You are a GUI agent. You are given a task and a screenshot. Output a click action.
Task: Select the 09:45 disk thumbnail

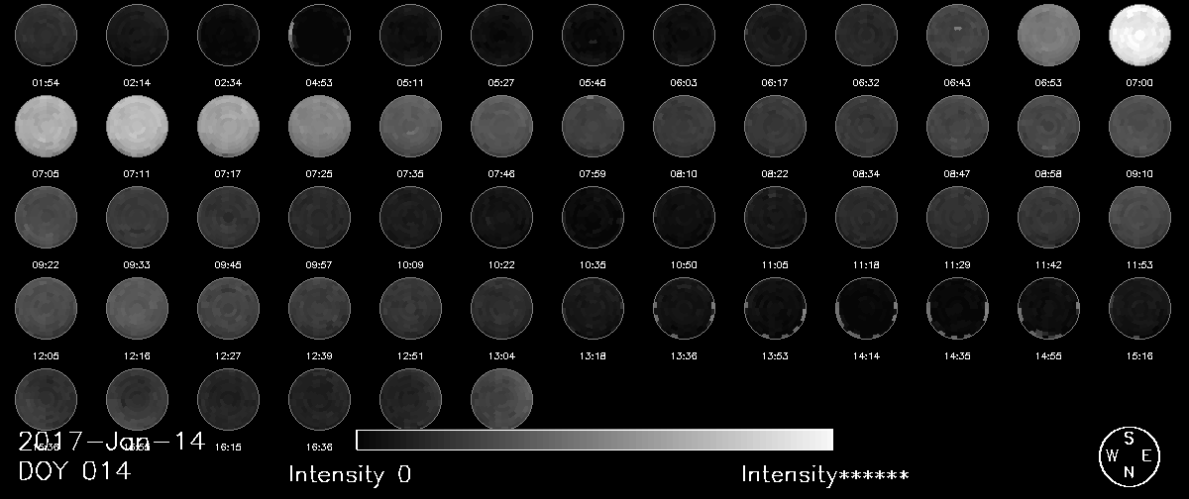click(228, 217)
